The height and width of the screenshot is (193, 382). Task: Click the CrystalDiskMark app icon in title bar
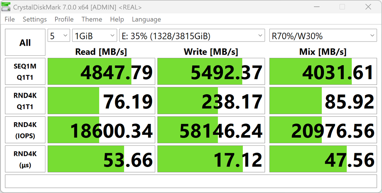pyautogui.click(x=6, y=7)
